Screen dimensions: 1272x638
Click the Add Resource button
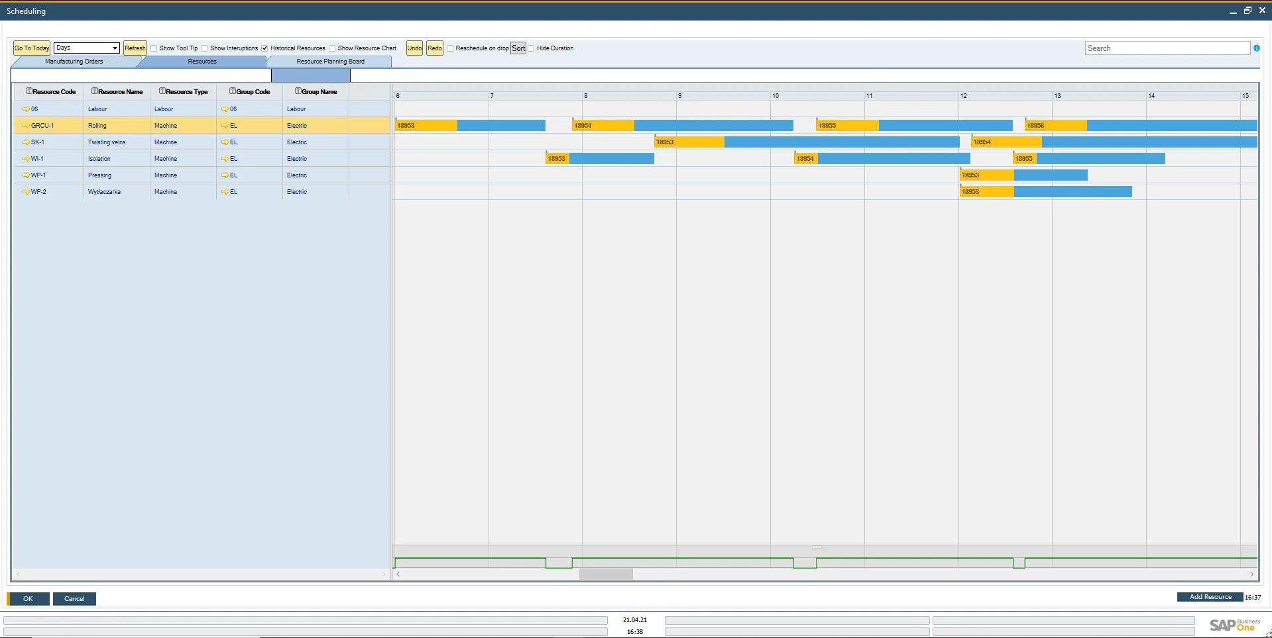pyautogui.click(x=1210, y=597)
